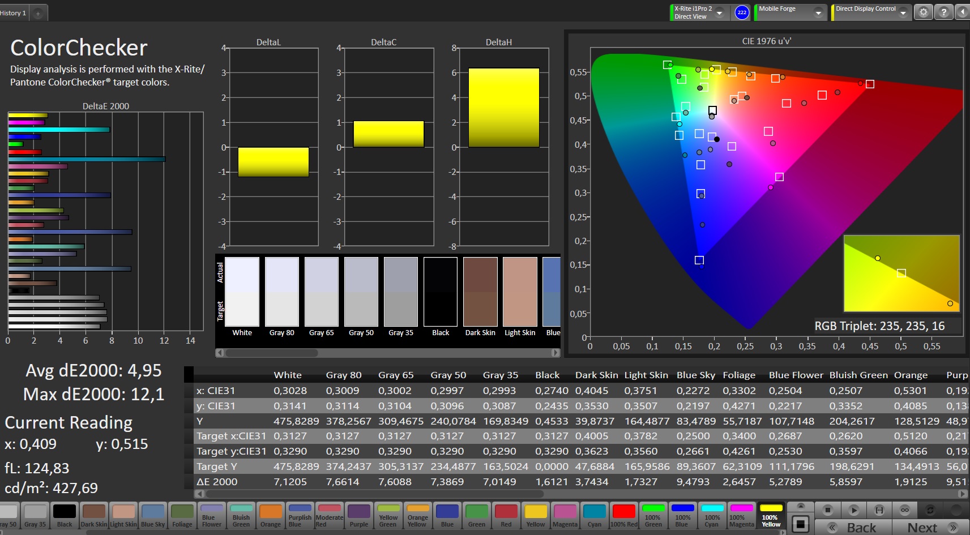The height and width of the screenshot is (535, 970).
Task: Select the 100% Cyan color patch
Action: click(712, 516)
